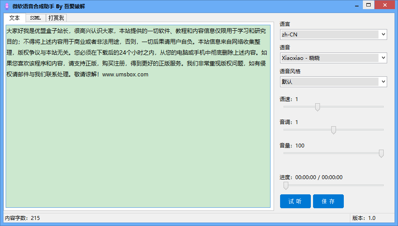This screenshot has height=226, width=398.
Task: Open the 语音风格 默认 dropdown
Action: [x=333, y=82]
